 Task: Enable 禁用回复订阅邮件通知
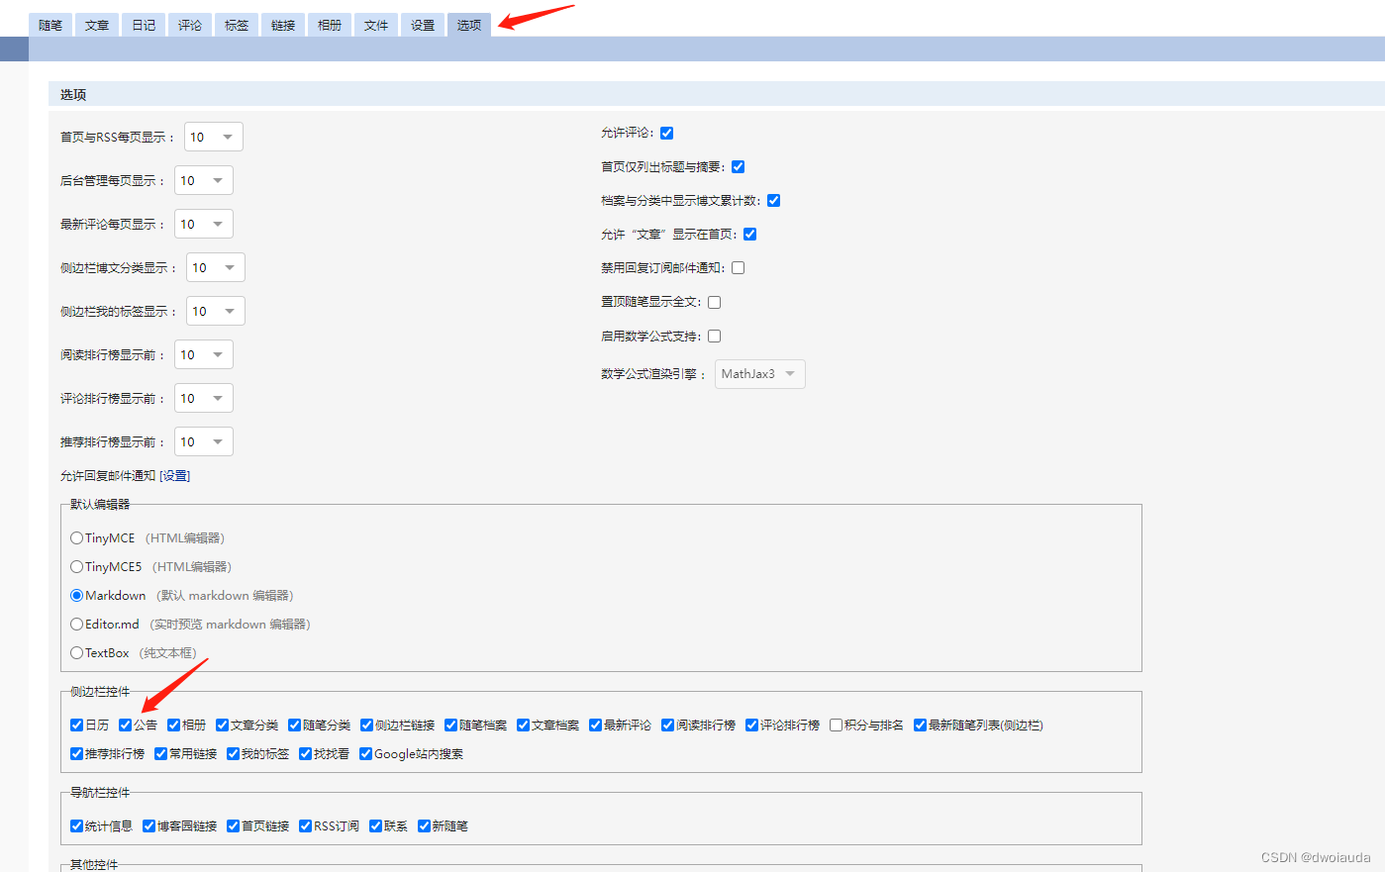[x=738, y=267]
